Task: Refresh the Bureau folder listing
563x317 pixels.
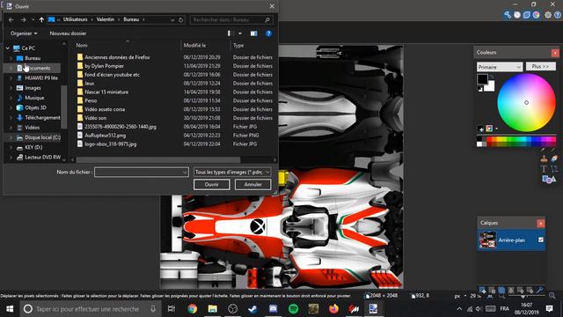Action: click(181, 19)
